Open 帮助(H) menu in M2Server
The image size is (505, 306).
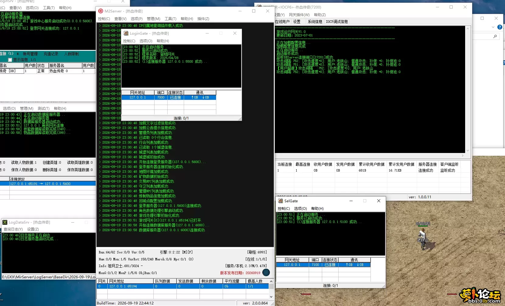point(187,19)
